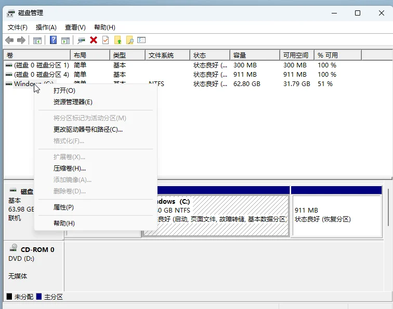This screenshot has height=309, width=393.
Task: Click the blue 主分区 legend swatch
Action: click(x=39, y=297)
